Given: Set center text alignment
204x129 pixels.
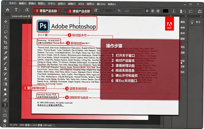Looking at the screenshot, I should click(x=153, y=11).
